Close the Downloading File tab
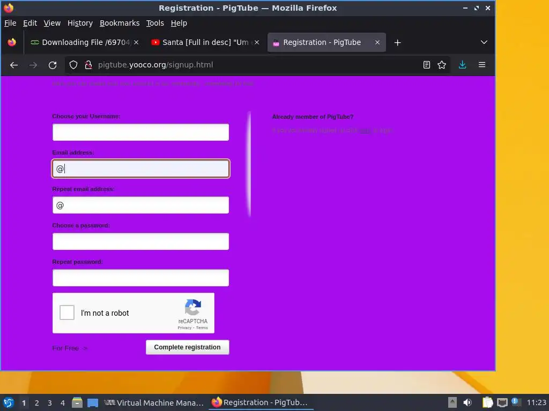 [x=136, y=42]
